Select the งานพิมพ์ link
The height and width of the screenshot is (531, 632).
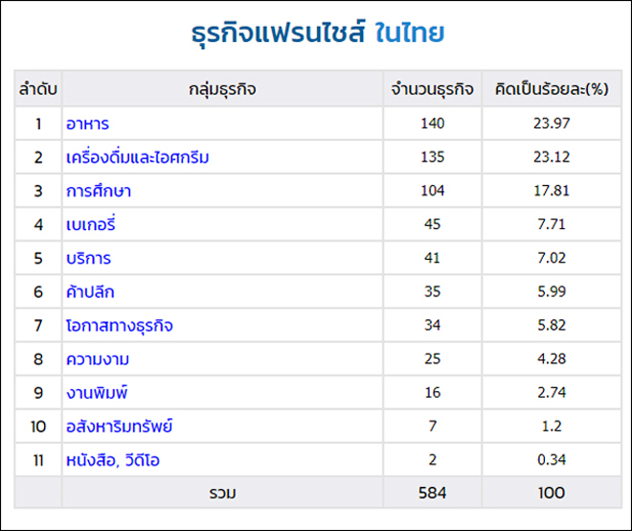[x=97, y=393]
